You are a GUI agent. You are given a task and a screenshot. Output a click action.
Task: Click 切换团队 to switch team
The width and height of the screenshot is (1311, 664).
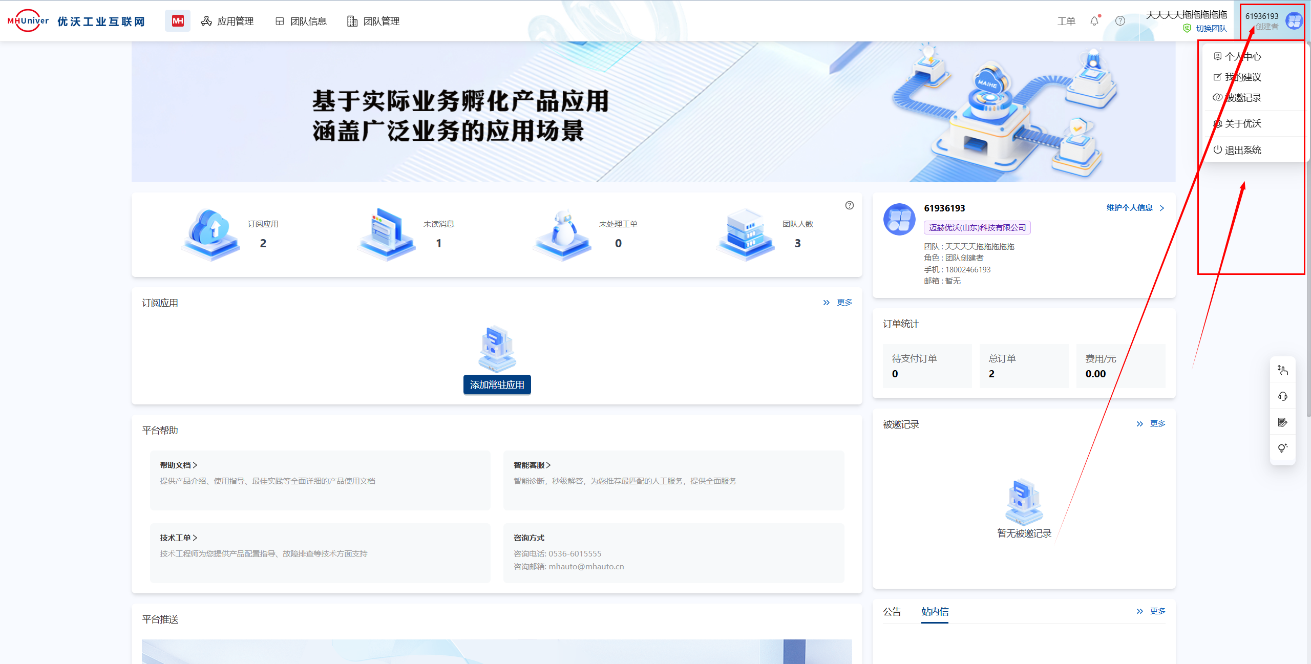coord(1211,29)
